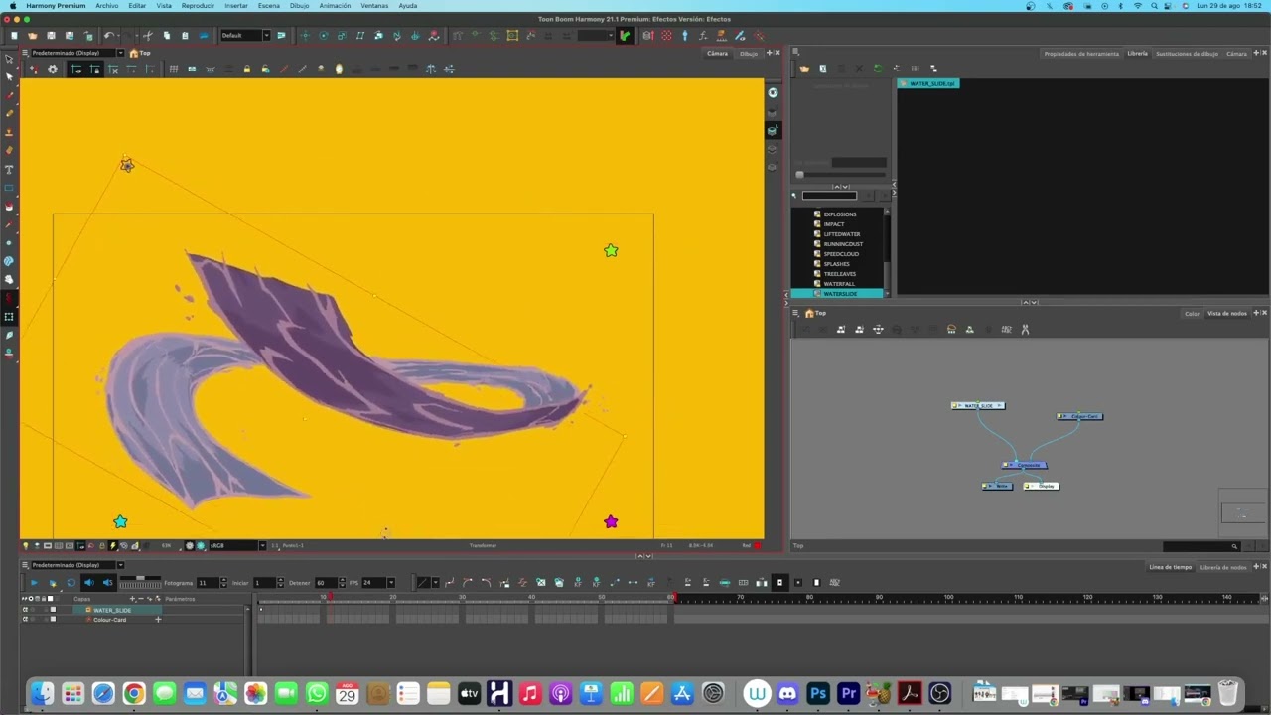1271x715 pixels.
Task: Toggle the color box of the WATER_SLIDE layer
Action: 53,610
